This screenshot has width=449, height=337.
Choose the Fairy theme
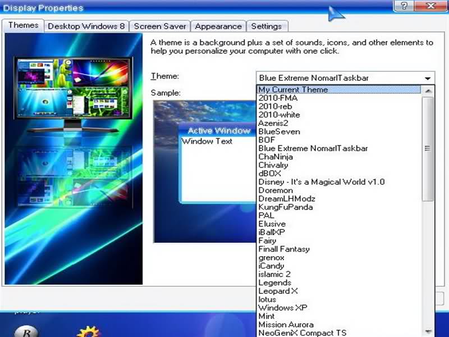(340, 241)
